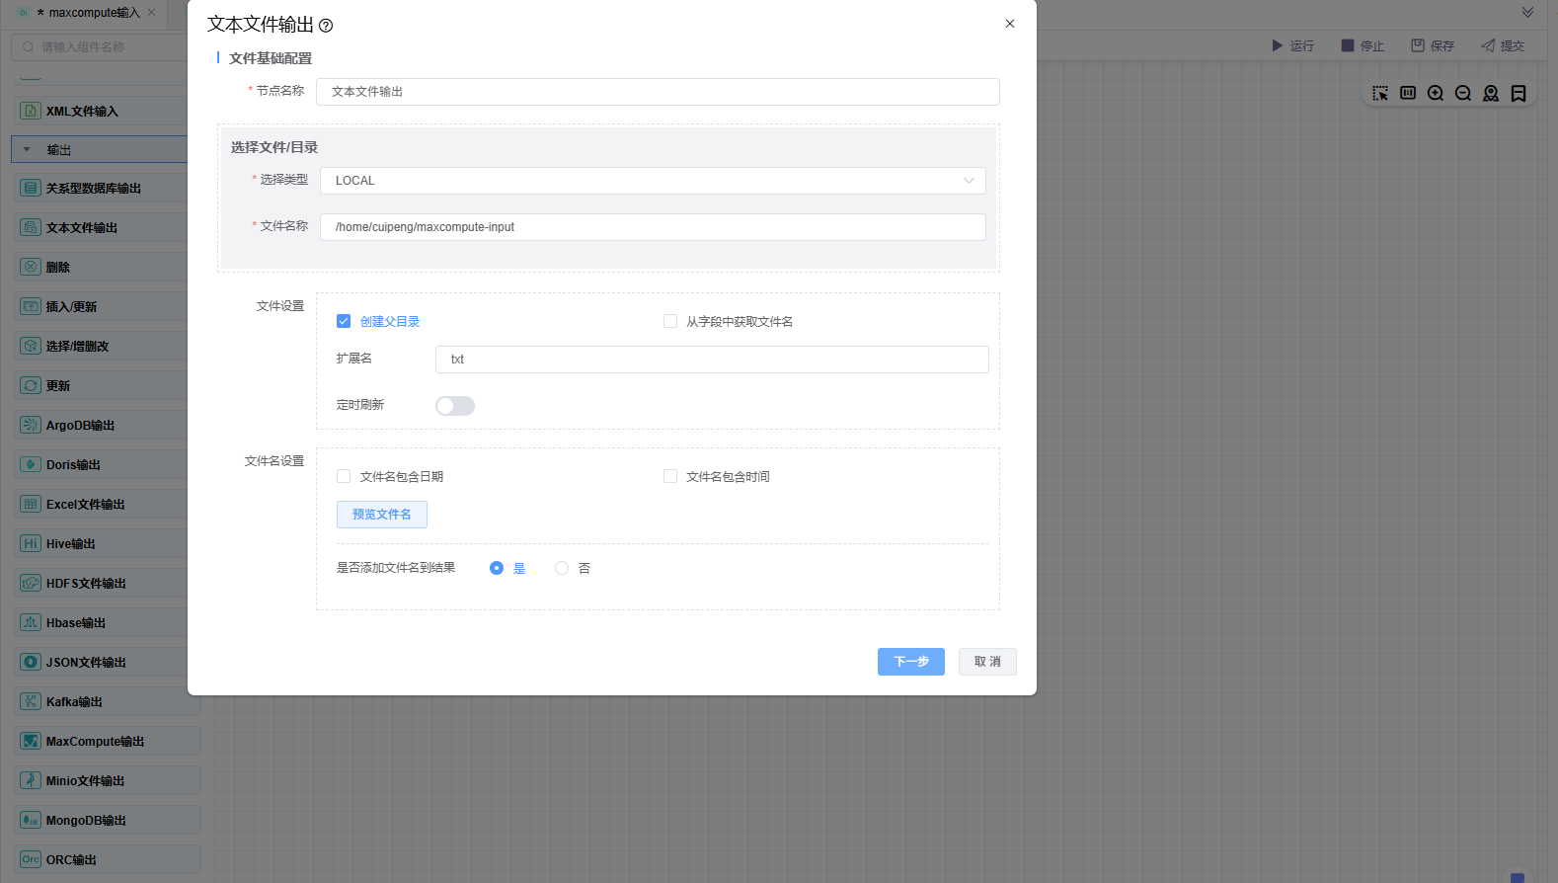Screen dimensions: 1558x883
Task: Click the help icon beside 文本文件输出 title
Action: [x=326, y=26]
